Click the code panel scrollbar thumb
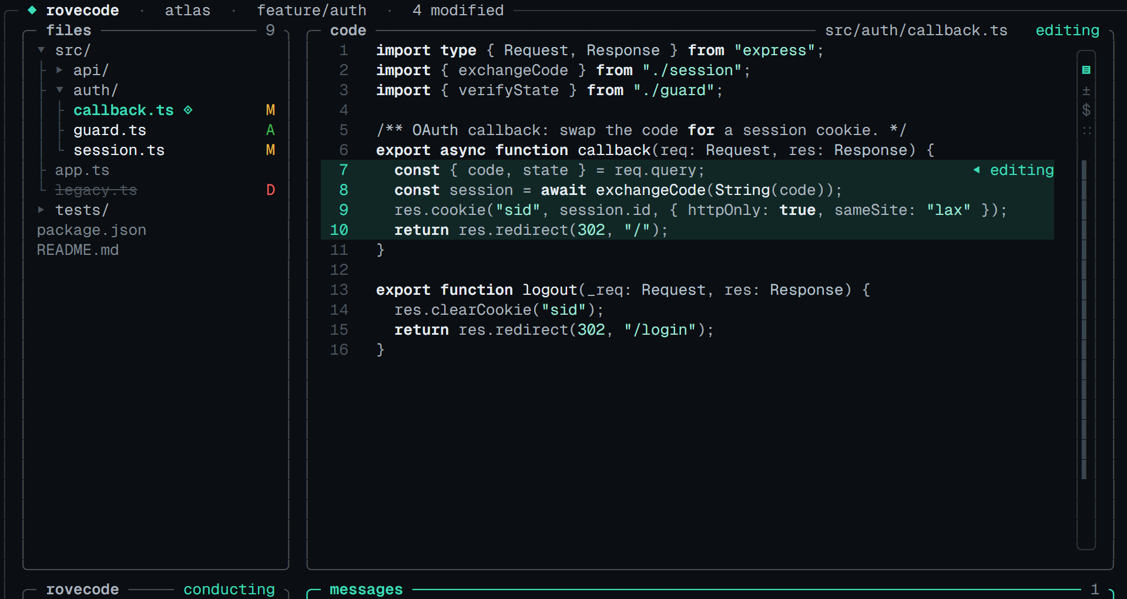The image size is (1127, 599). pos(1084,319)
